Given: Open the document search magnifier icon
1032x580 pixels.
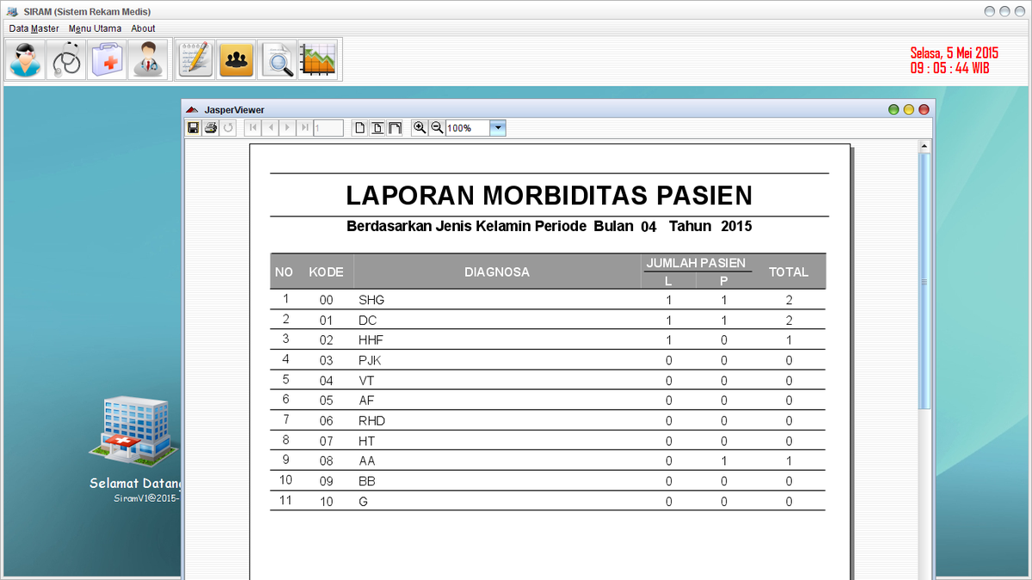Looking at the screenshot, I should click(x=278, y=59).
